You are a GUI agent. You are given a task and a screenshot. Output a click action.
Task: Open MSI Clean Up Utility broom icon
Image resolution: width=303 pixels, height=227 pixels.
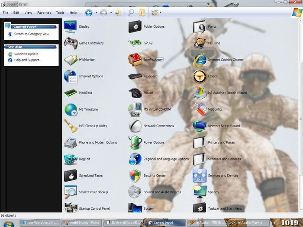tap(71, 126)
